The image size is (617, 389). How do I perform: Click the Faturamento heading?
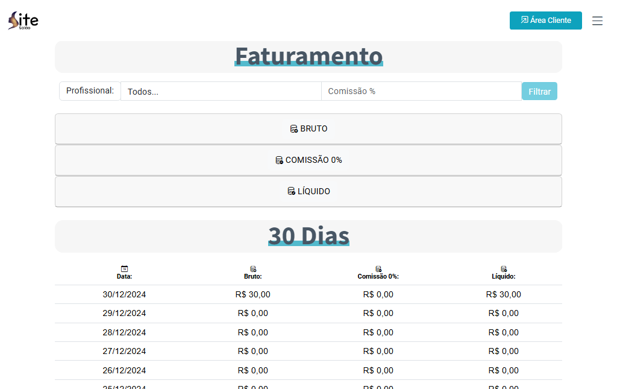tap(308, 56)
